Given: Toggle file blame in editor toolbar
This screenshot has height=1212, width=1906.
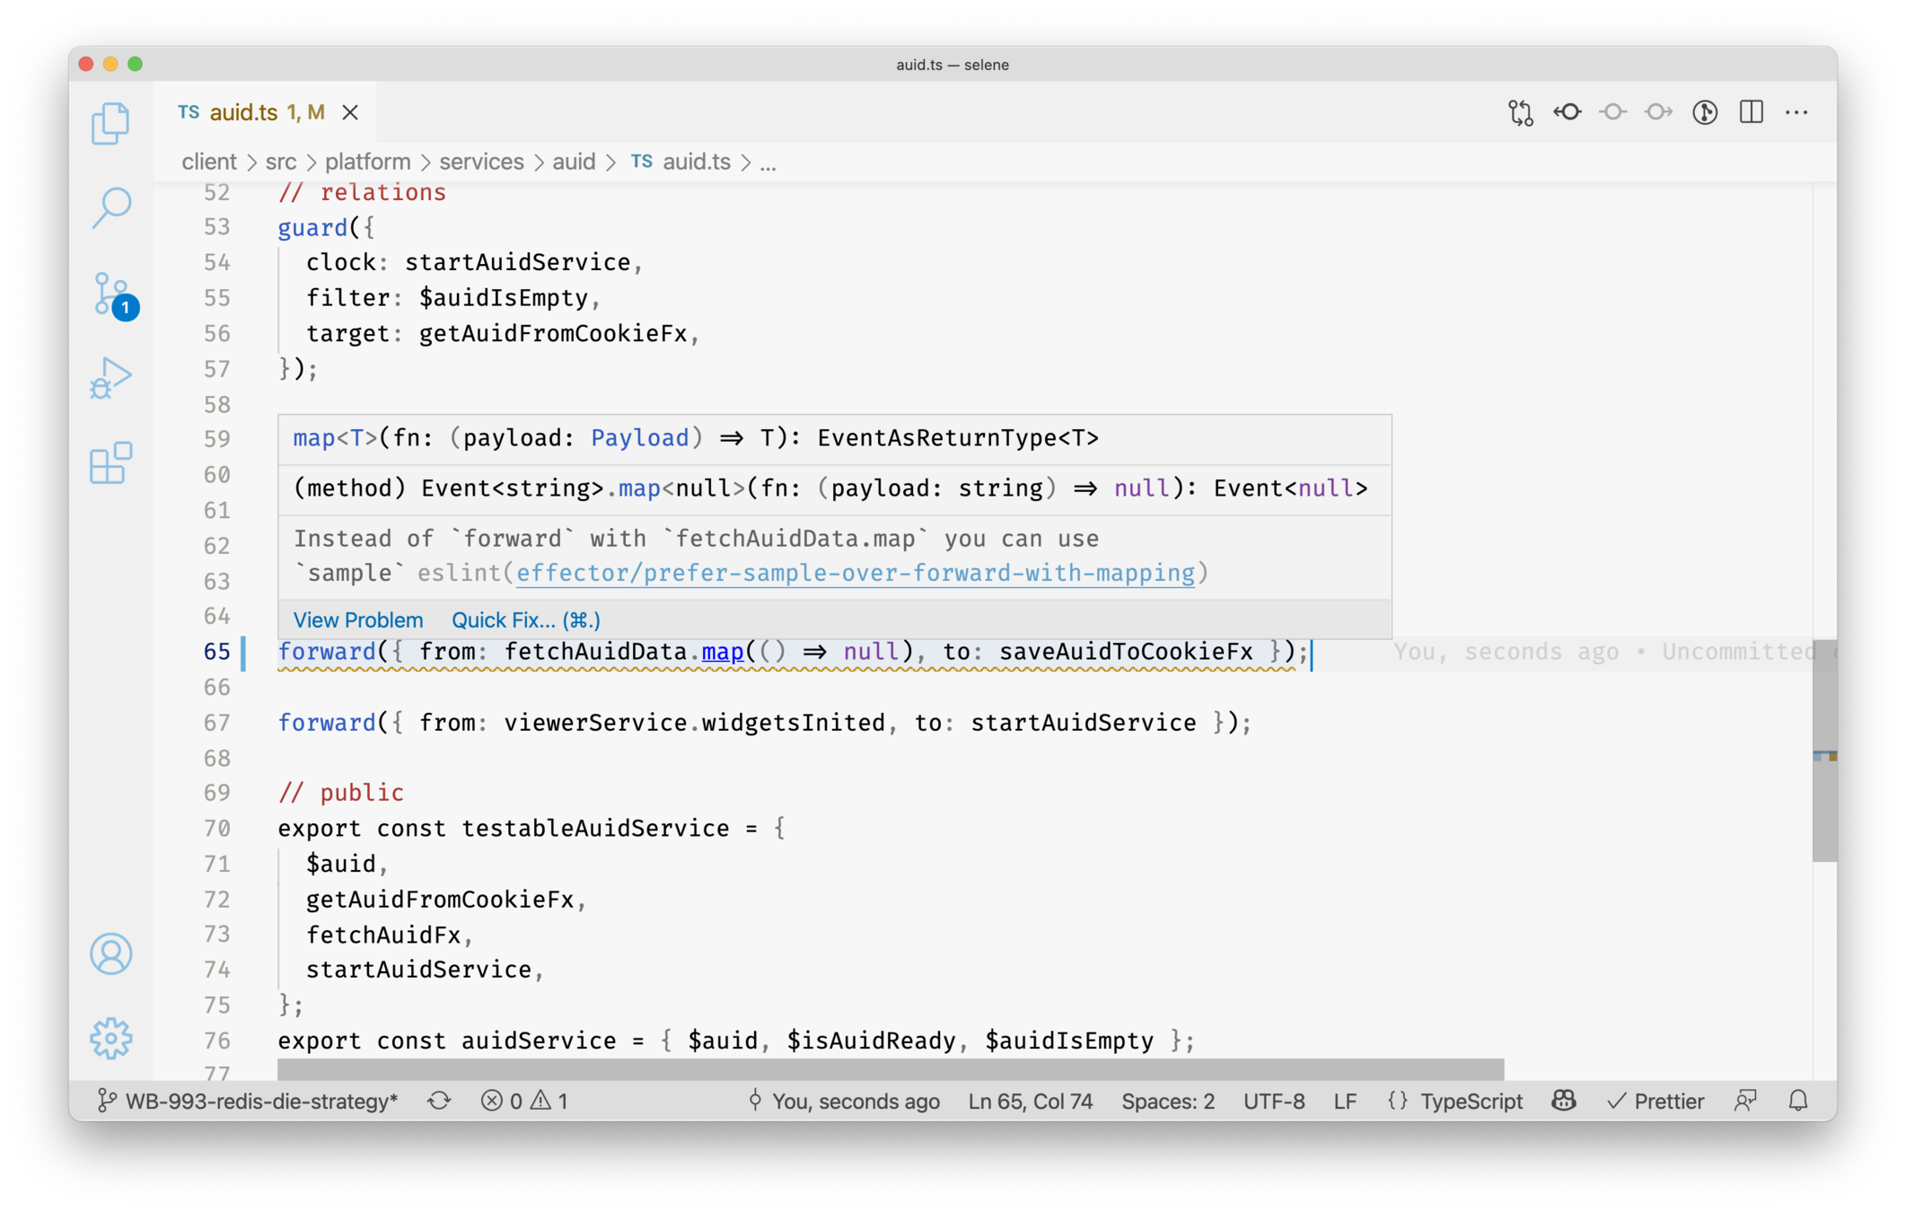Looking at the screenshot, I should 1705,112.
